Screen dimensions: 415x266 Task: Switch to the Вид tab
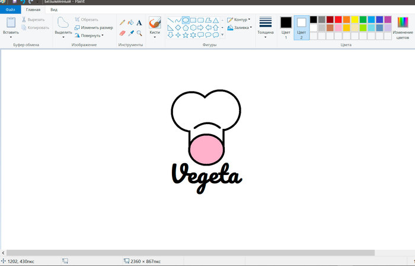54,10
